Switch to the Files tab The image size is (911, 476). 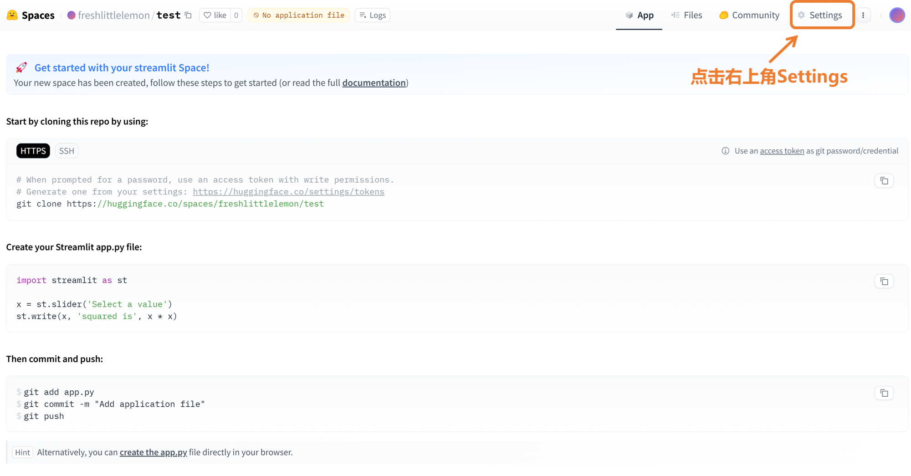[686, 15]
